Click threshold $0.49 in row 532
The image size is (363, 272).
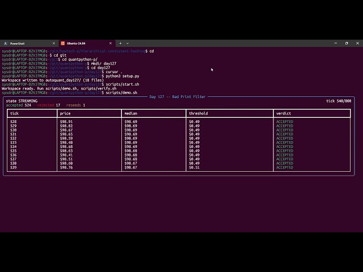click(194, 138)
